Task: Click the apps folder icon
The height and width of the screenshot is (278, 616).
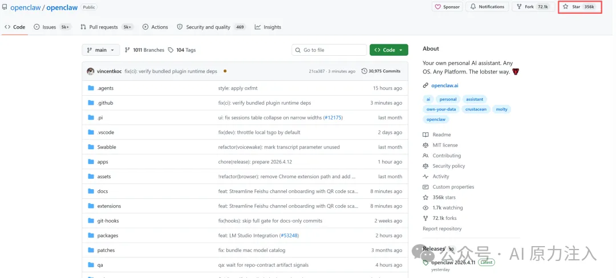Action: (x=91, y=162)
